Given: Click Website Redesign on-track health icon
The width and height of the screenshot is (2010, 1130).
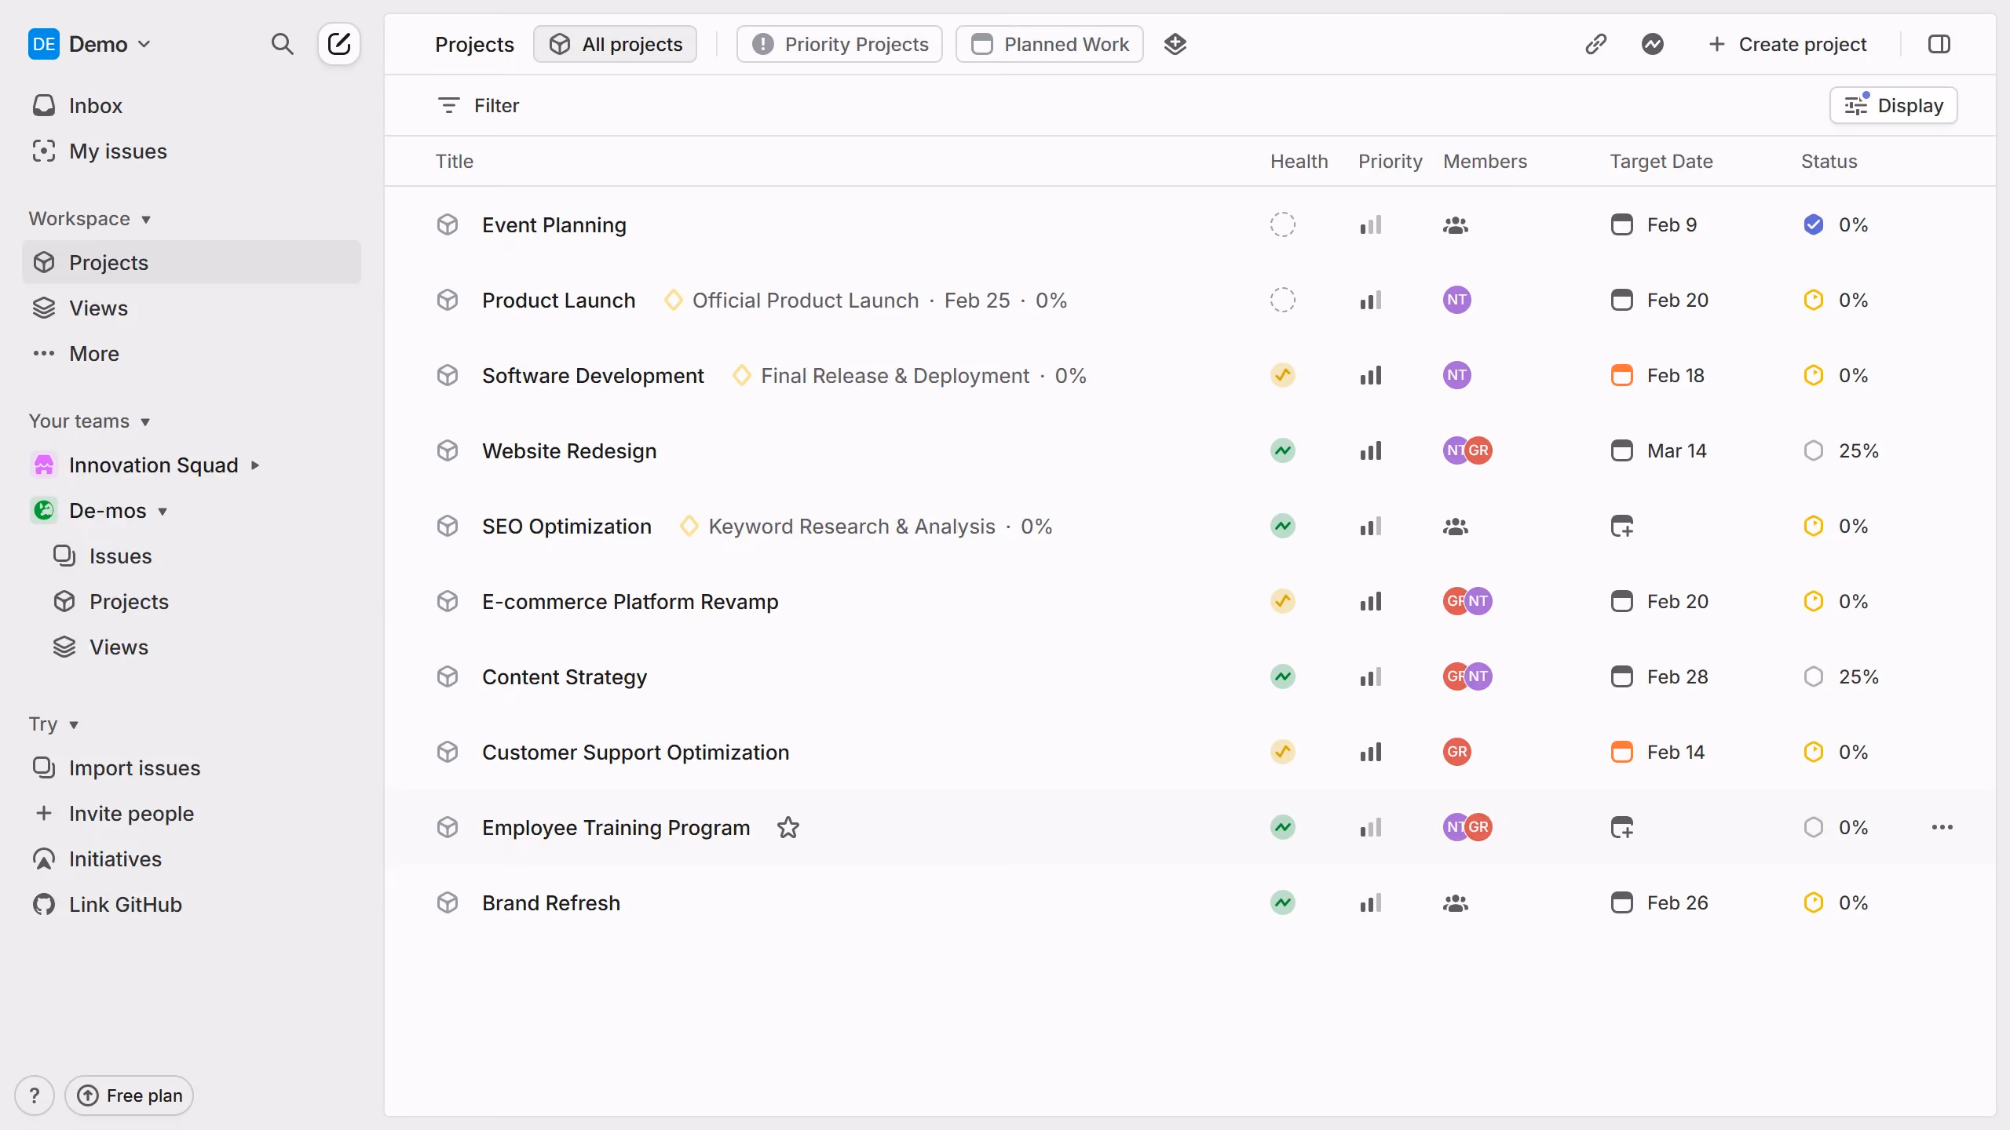Looking at the screenshot, I should point(1283,450).
